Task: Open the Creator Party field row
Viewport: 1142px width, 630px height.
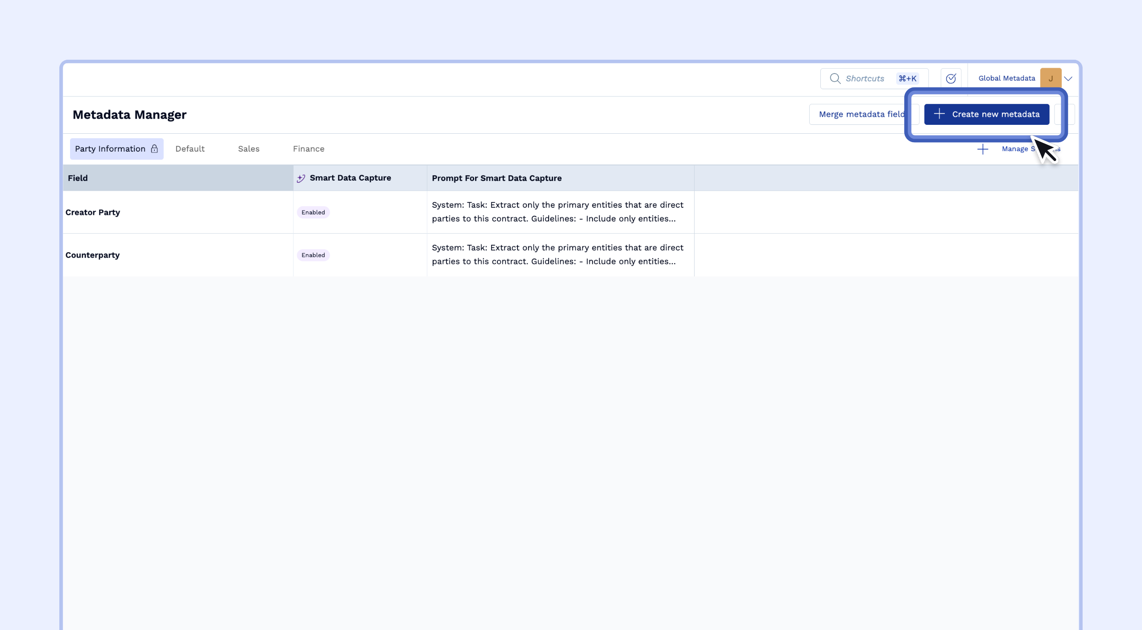Action: pyautogui.click(x=93, y=212)
